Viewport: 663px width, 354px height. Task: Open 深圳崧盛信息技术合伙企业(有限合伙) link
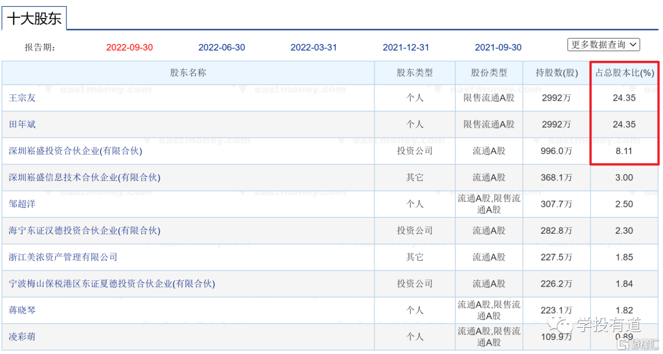pyautogui.click(x=85, y=178)
